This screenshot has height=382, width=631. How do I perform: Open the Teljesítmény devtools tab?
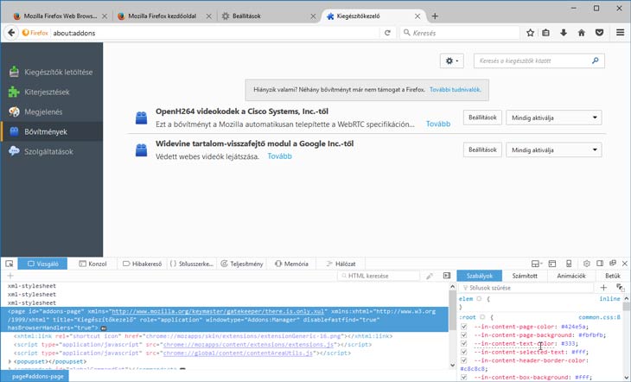click(x=242, y=264)
